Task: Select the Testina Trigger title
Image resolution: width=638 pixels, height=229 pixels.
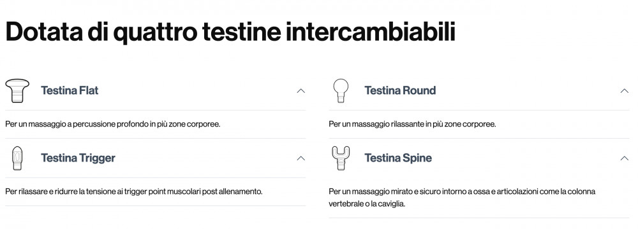Action: 78,158
